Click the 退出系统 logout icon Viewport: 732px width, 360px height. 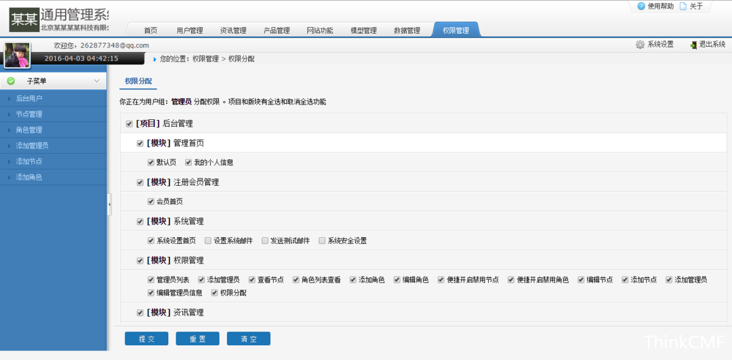[x=694, y=45]
